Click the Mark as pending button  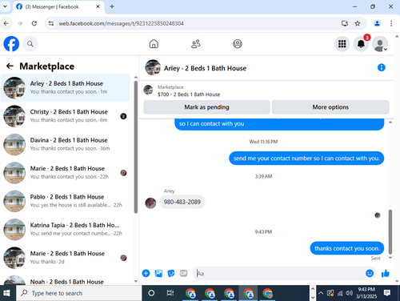[206, 107]
